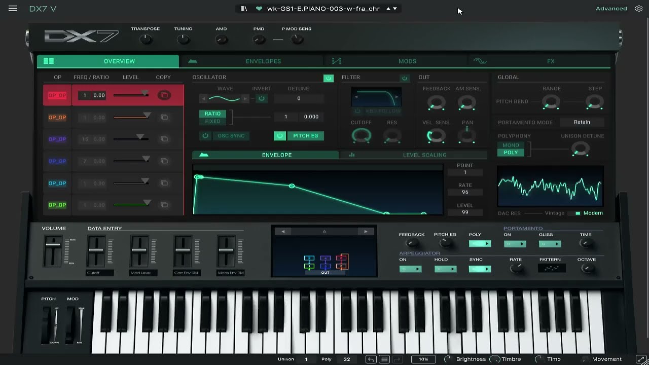
Task: Switch to the Mods tab
Action: pos(395,61)
